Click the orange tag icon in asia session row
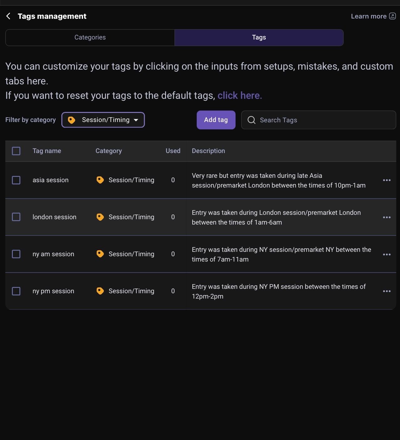Screen dimensions: 400x440 click(100, 180)
